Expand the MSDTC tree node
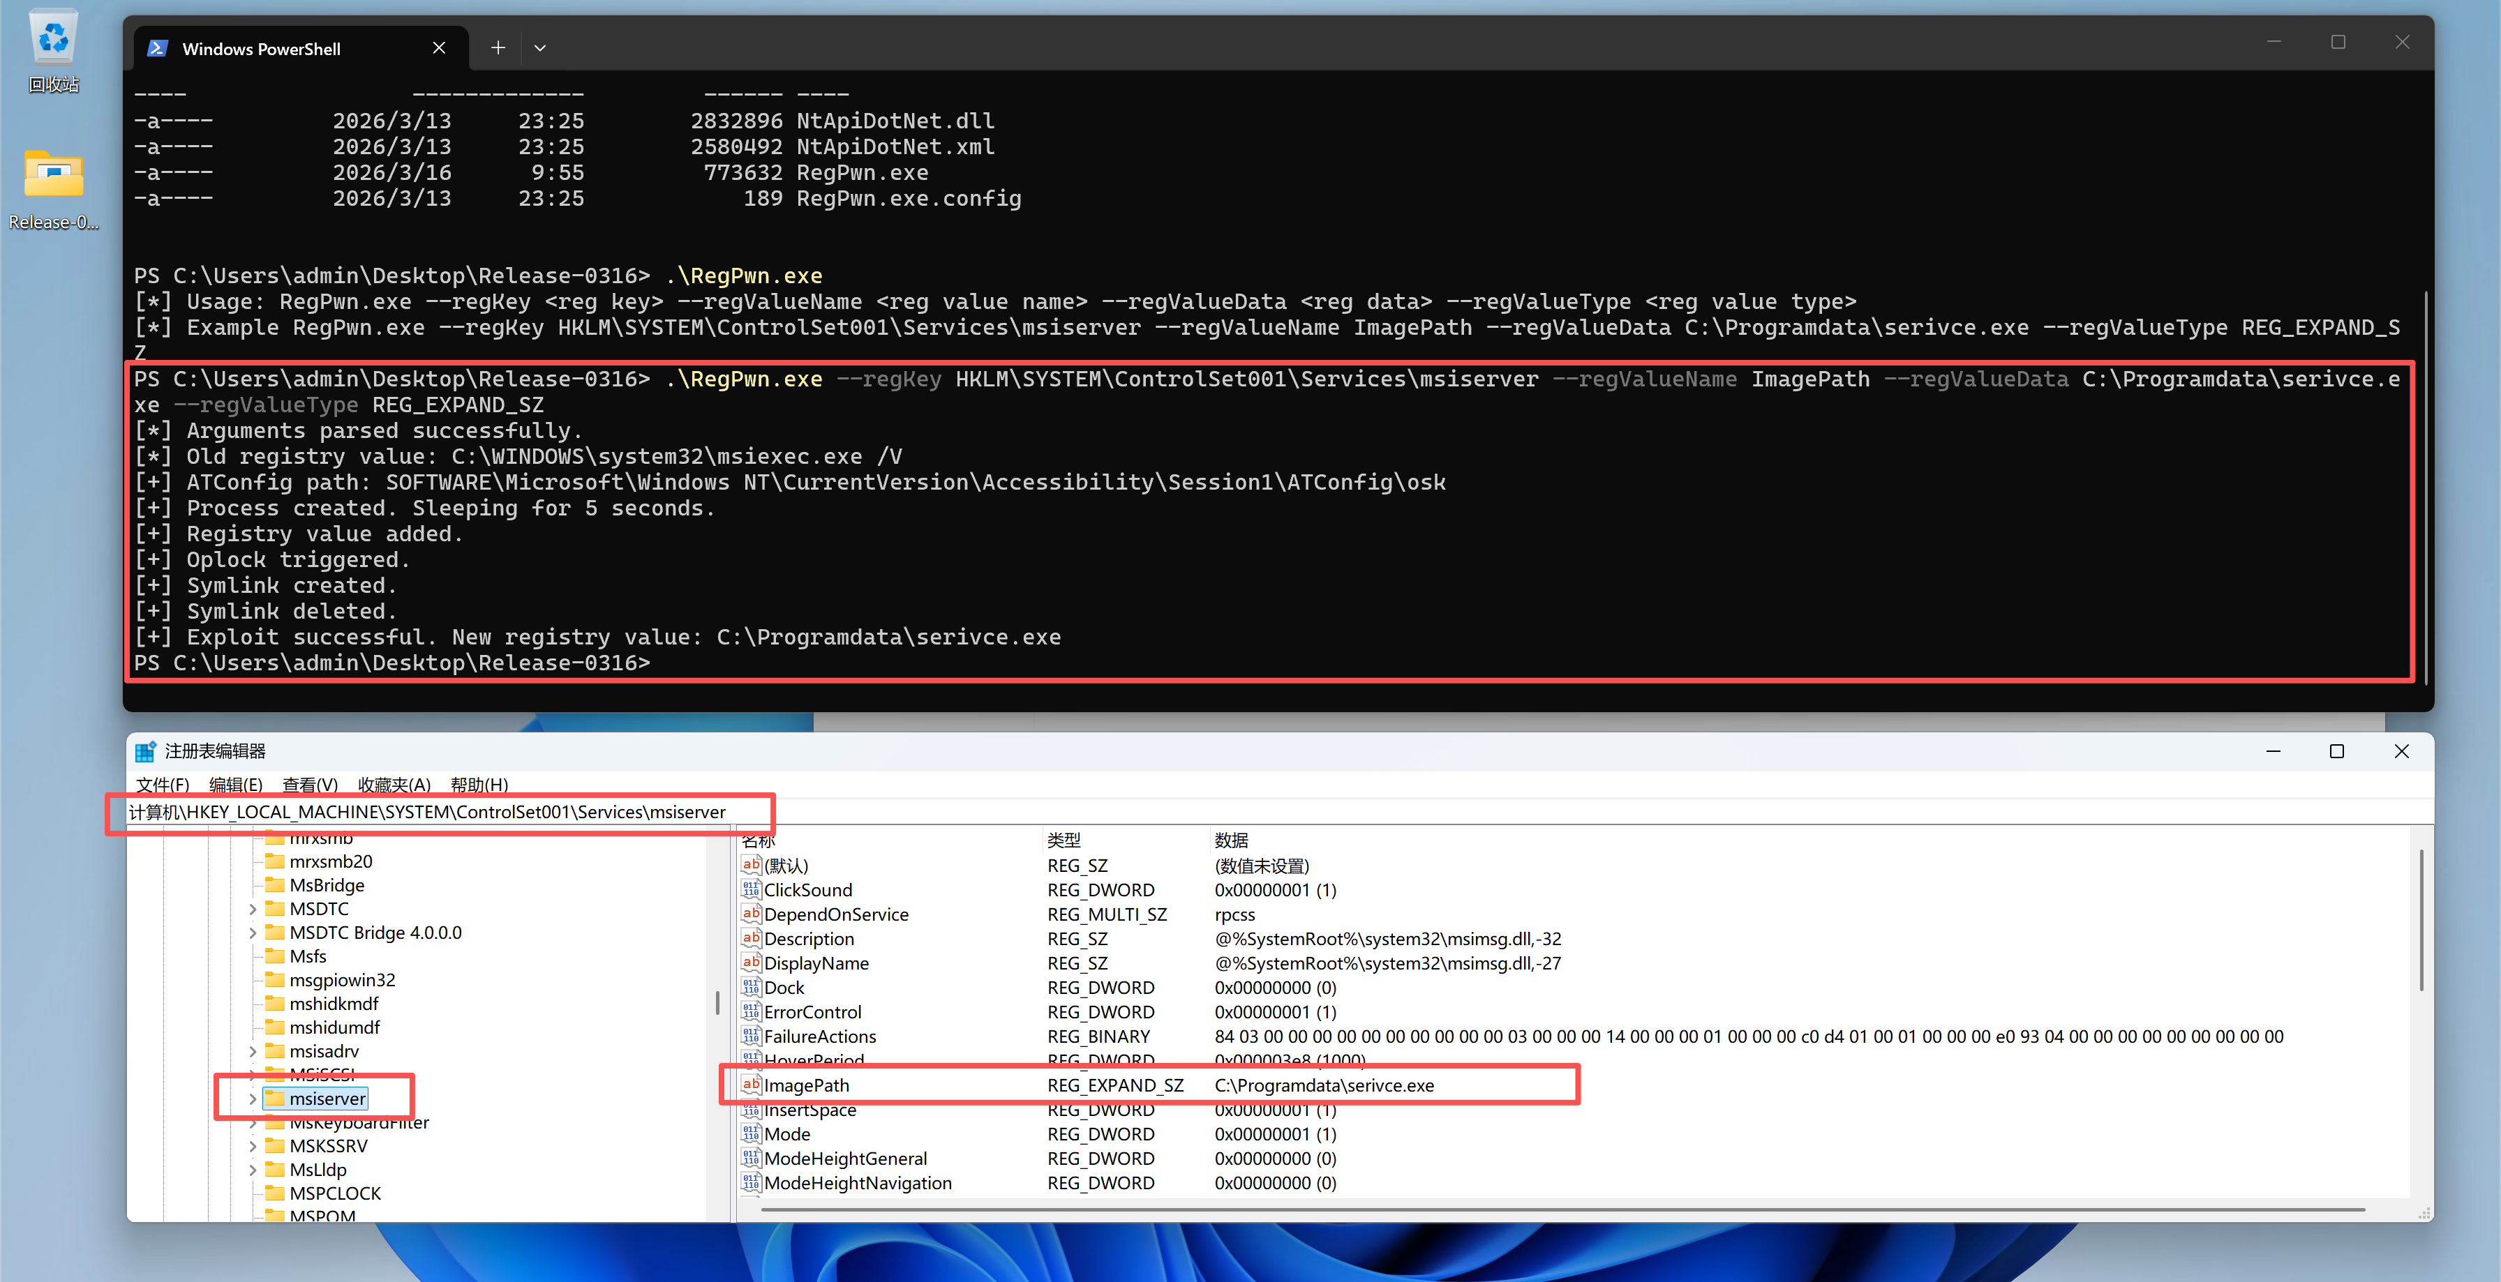The height and width of the screenshot is (1282, 2501). coord(253,908)
